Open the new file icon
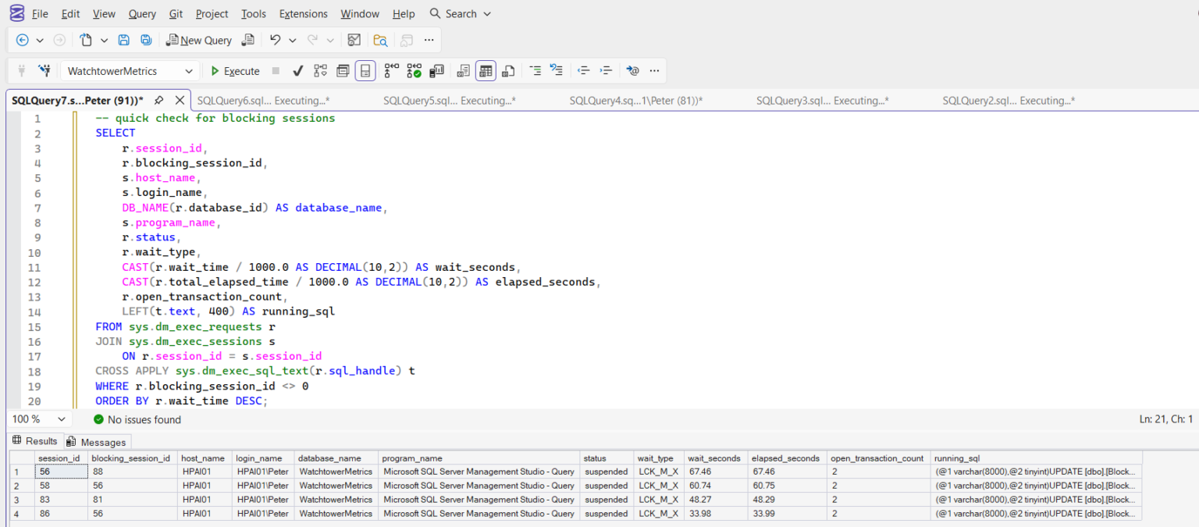This screenshot has width=1199, height=527. click(x=86, y=40)
